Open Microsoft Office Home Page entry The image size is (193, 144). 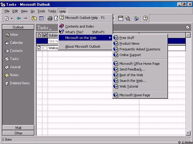(140, 64)
